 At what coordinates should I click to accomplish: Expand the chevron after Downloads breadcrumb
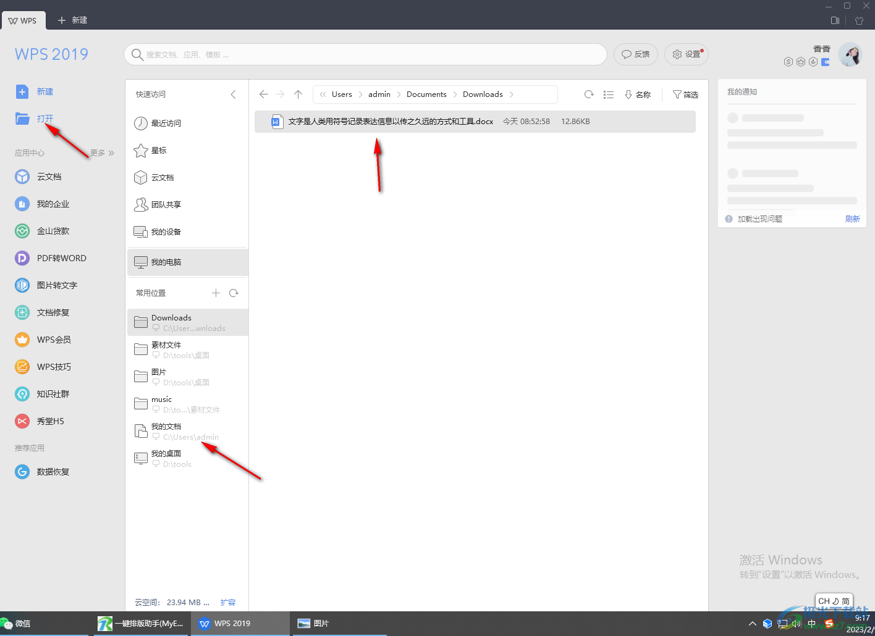[512, 94]
